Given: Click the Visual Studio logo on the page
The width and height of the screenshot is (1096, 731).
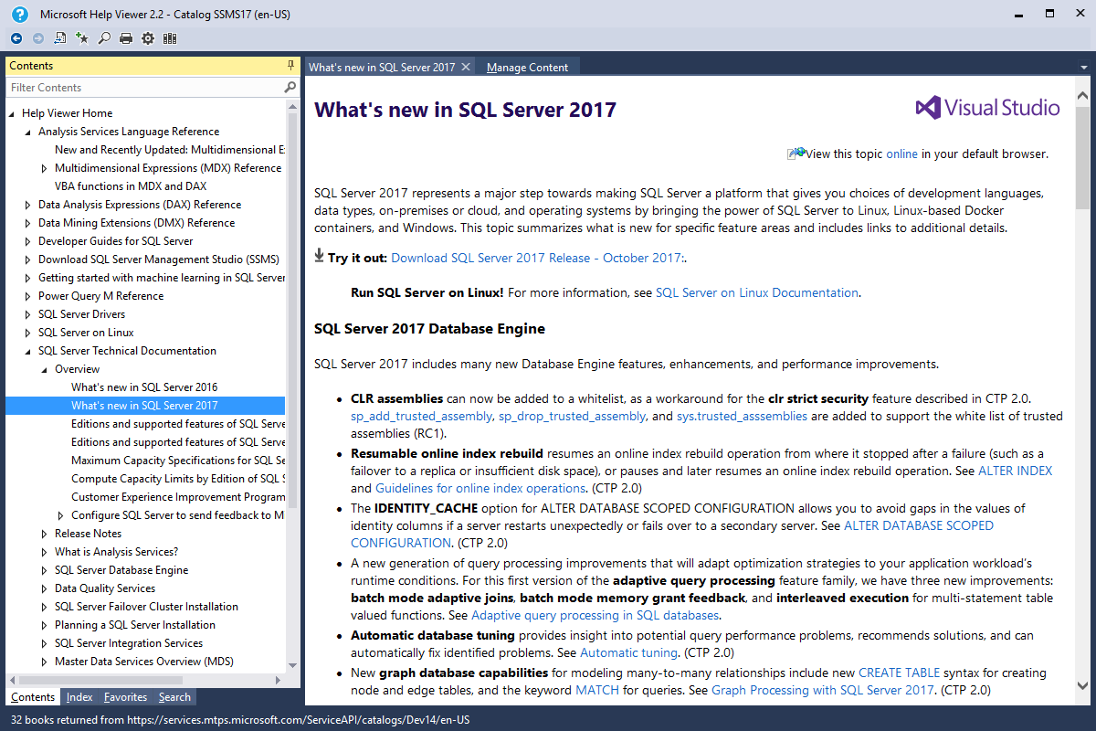Looking at the screenshot, I should click(987, 107).
